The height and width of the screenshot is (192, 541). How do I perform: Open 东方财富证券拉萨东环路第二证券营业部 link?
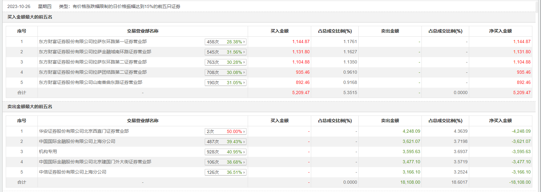coord(93,62)
